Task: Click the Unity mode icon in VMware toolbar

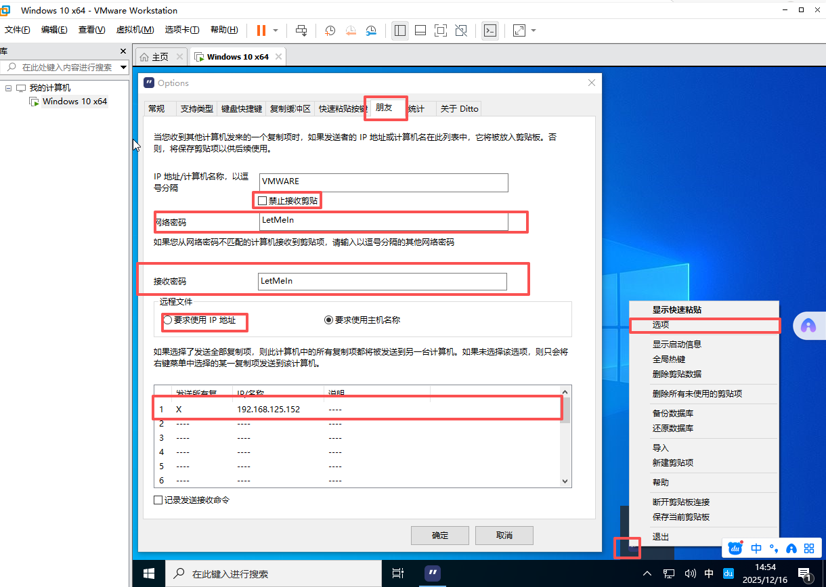Action: (x=461, y=30)
